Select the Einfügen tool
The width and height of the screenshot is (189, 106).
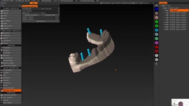11,73
